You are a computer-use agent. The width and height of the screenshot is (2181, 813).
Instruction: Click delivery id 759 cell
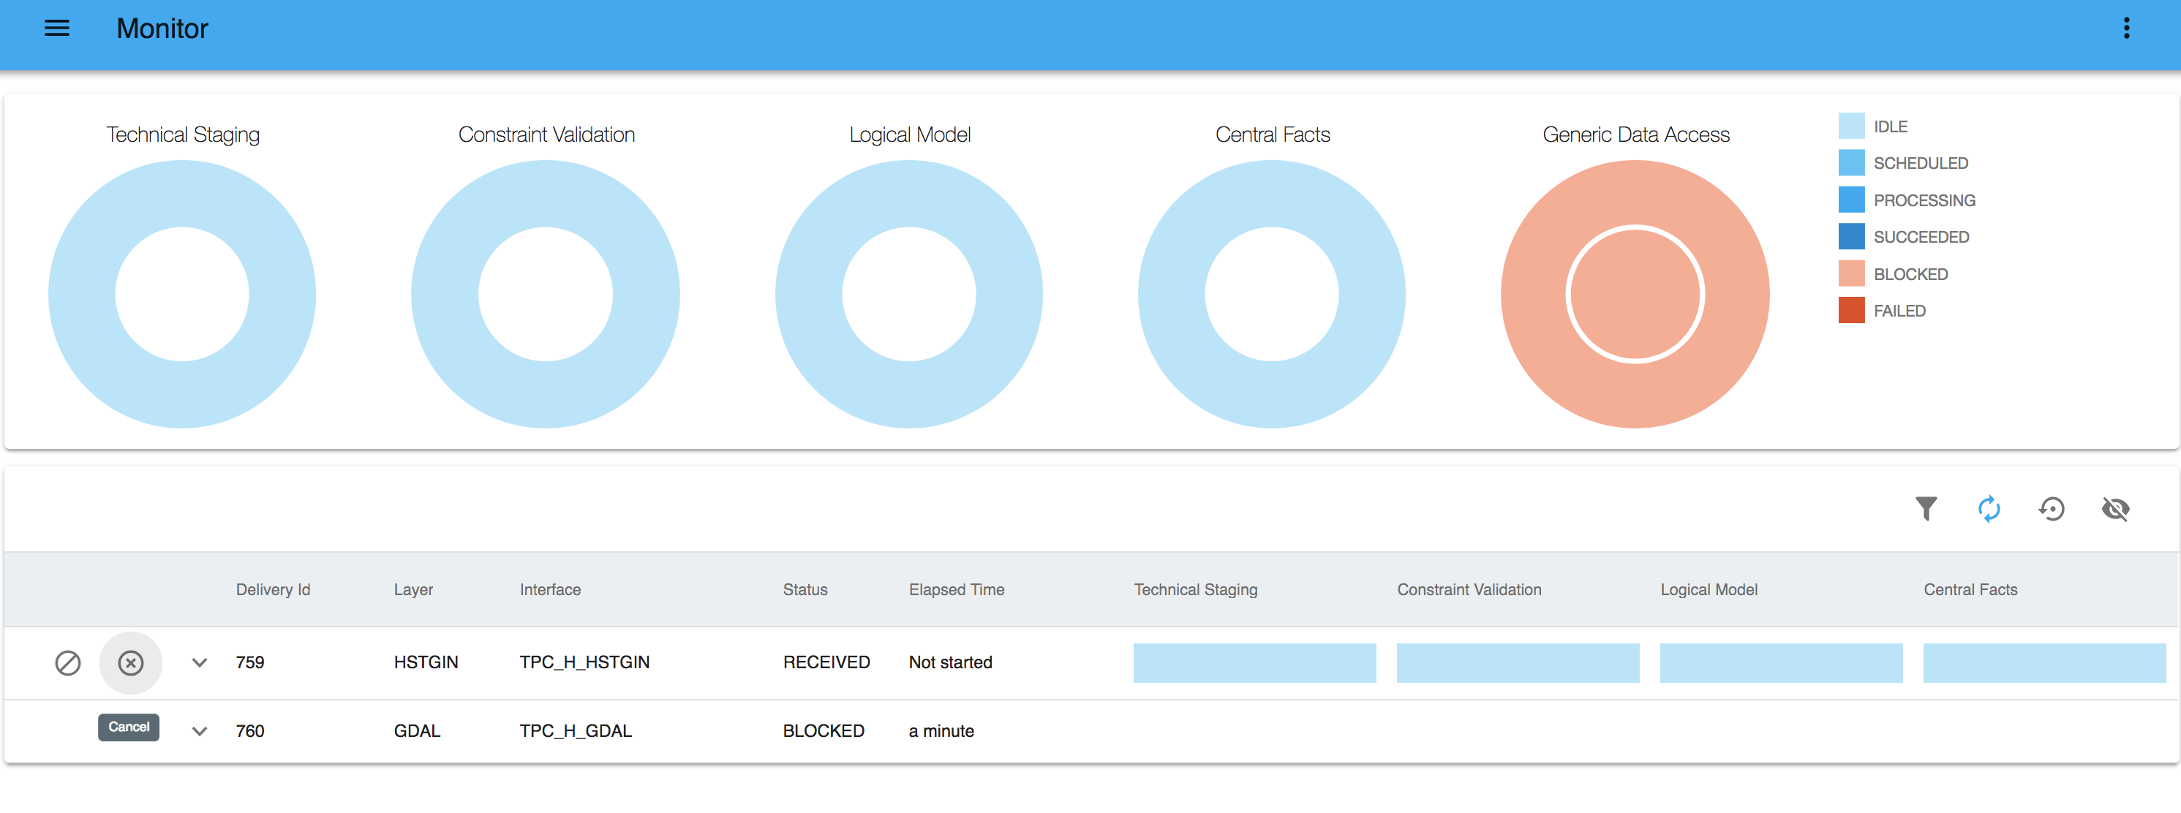[249, 662]
